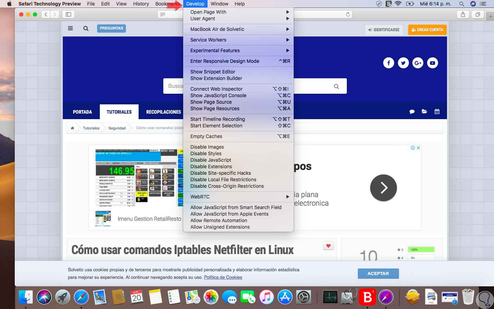Open a new tab with the plus button

pos(491,16)
